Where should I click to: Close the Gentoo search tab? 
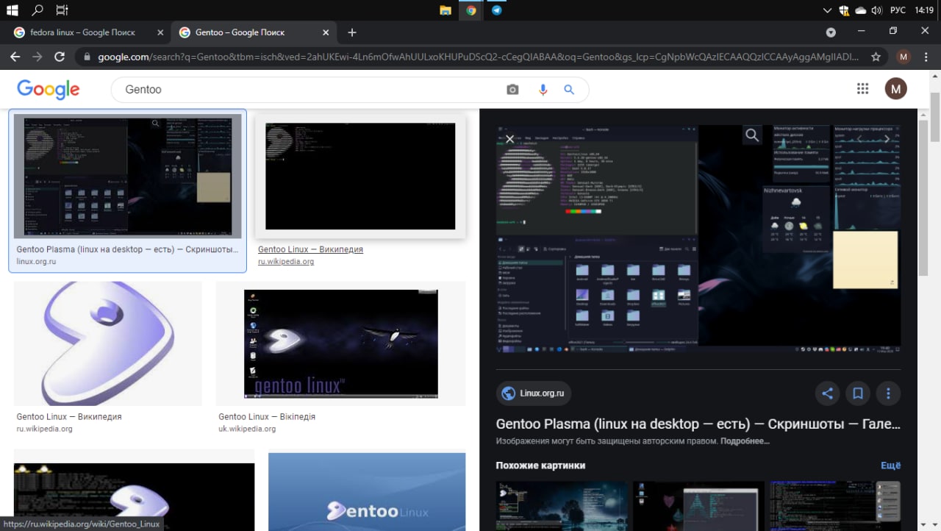(325, 32)
